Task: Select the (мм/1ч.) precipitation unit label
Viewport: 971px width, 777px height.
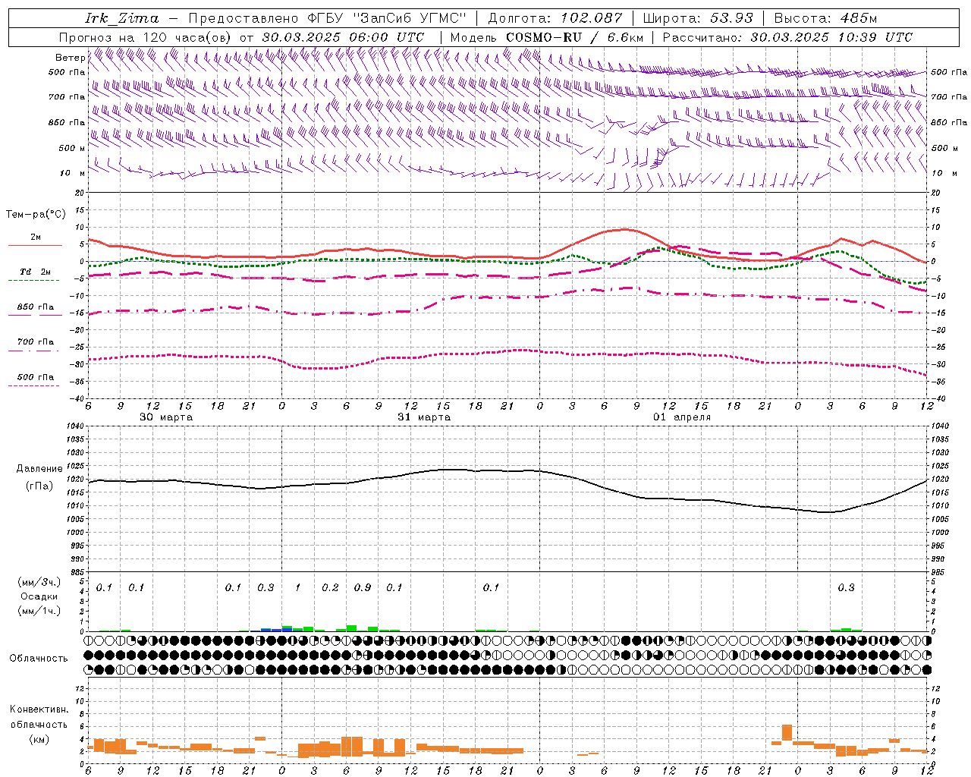Action: [x=39, y=610]
